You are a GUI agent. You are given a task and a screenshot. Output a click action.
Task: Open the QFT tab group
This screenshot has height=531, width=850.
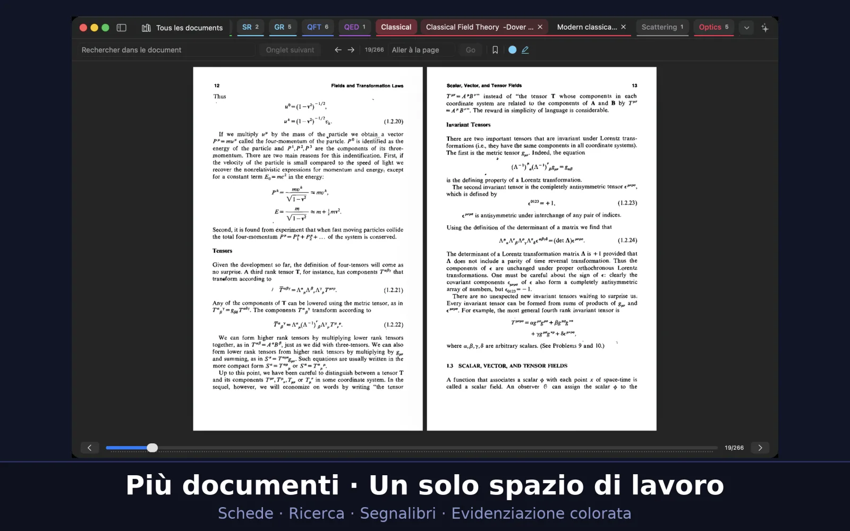click(x=318, y=27)
